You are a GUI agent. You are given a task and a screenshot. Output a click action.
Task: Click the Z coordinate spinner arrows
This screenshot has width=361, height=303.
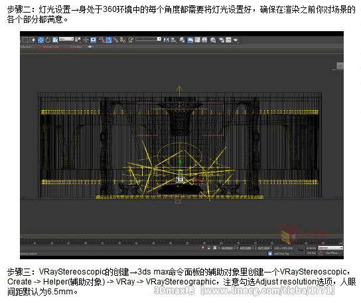point(271,248)
